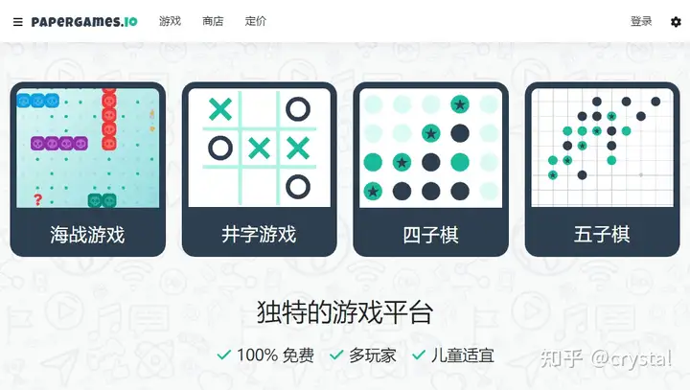This screenshot has height=390, width=690.
Task: Click the 登录 login link
Action: (x=641, y=21)
